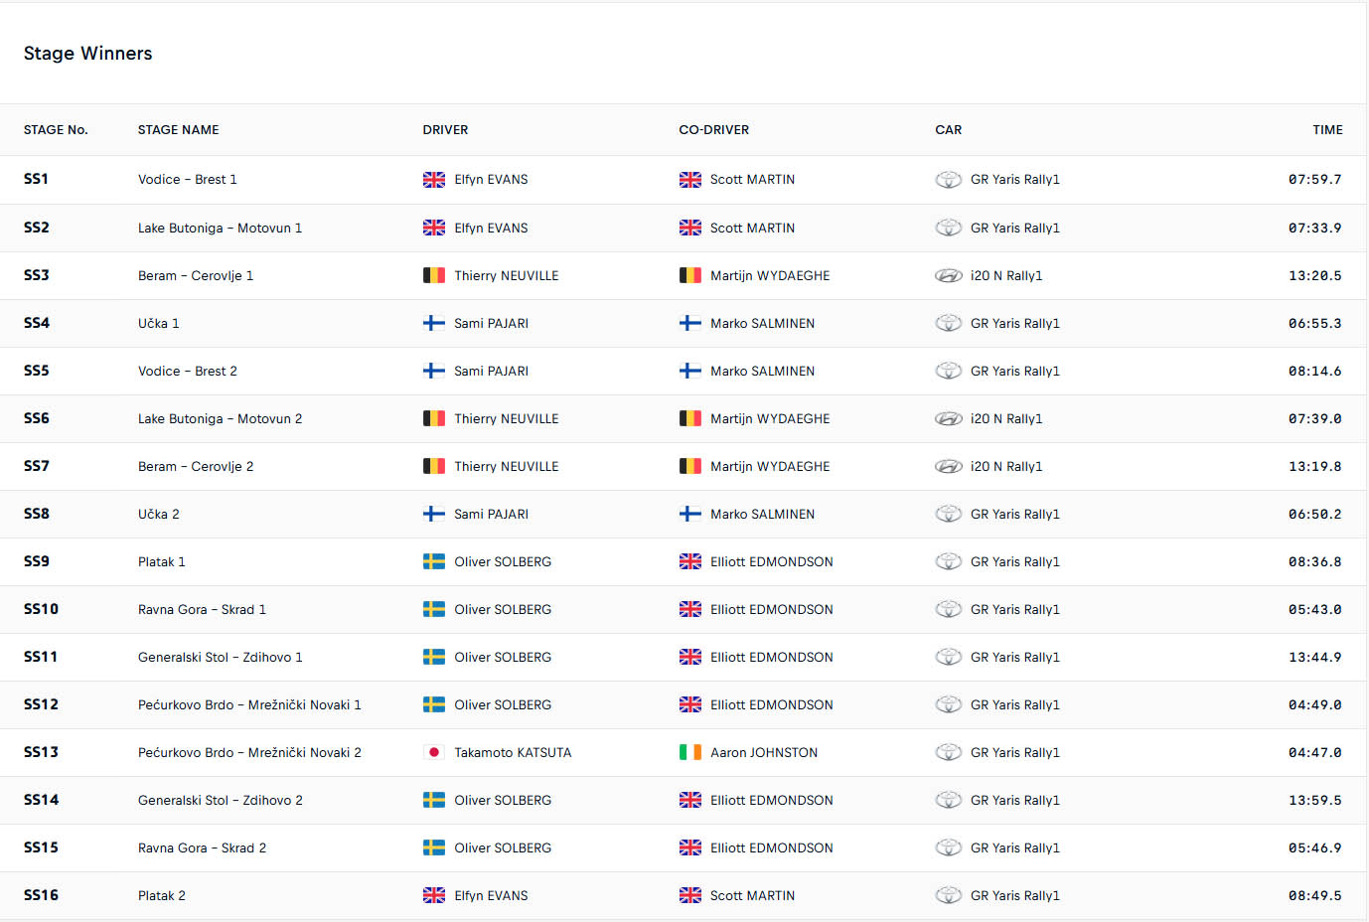Click the STAGE NAME column header
The image size is (1369, 922).
[178, 130]
